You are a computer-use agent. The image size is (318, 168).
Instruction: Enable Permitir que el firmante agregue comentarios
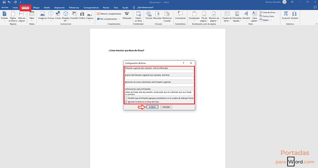[x=126, y=98]
